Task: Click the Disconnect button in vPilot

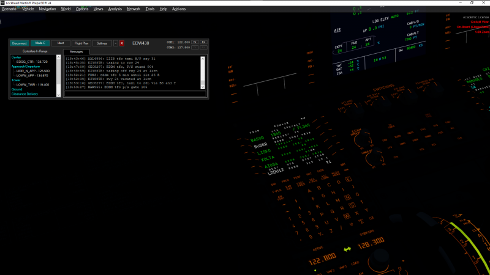Action: point(20,43)
